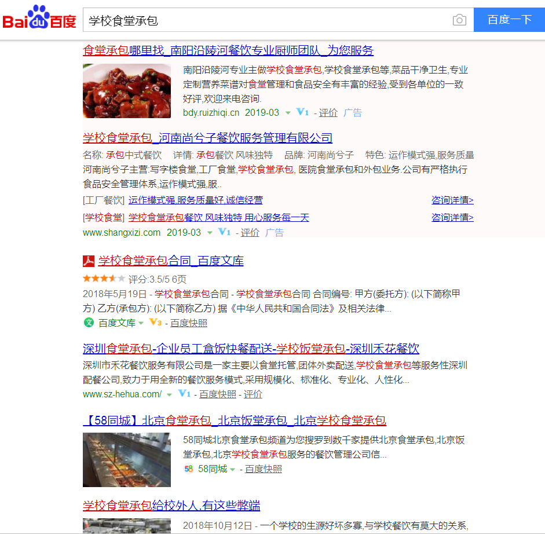The width and height of the screenshot is (545, 534).
Task: Click V3 badge beside 百度文库
Action: tap(155, 322)
